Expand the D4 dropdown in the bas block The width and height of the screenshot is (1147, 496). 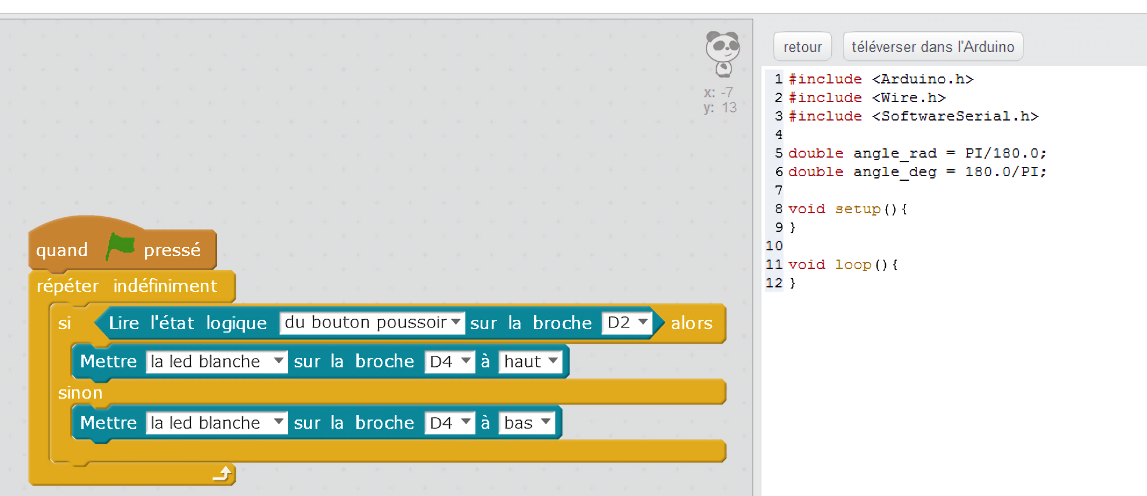point(450,423)
